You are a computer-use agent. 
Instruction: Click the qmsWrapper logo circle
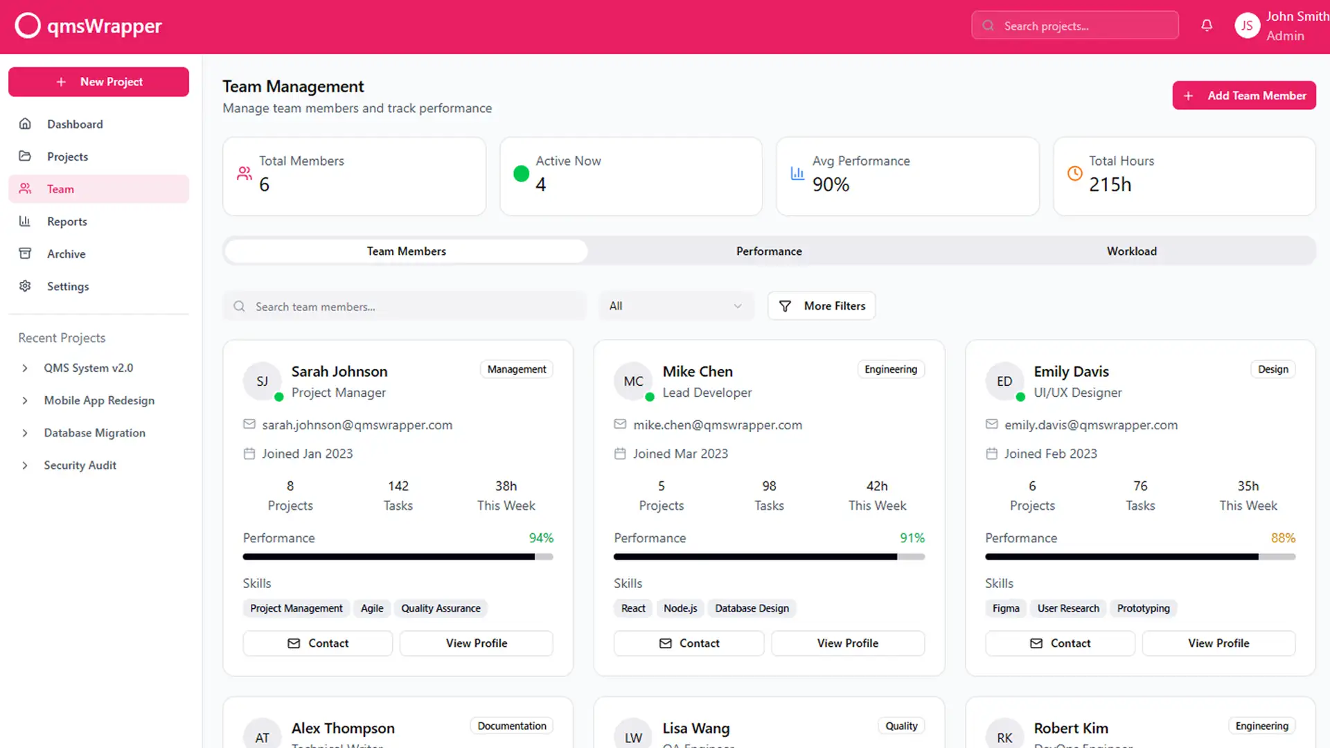point(28,26)
